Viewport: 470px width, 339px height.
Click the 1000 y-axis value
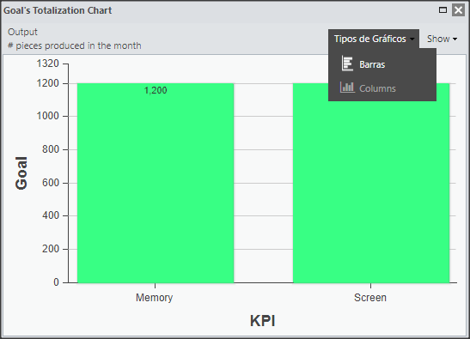(47, 116)
